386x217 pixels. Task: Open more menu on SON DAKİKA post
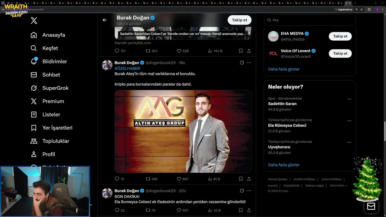pyautogui.click(x=249, y=191)
